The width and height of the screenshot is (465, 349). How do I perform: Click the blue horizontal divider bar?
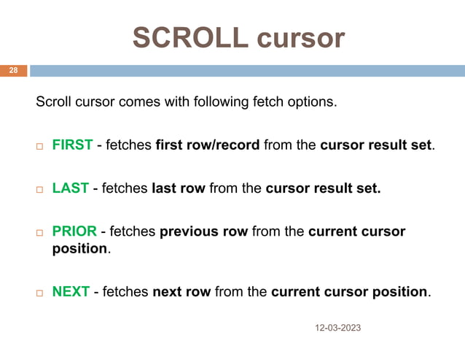click(x=248, y=71)
